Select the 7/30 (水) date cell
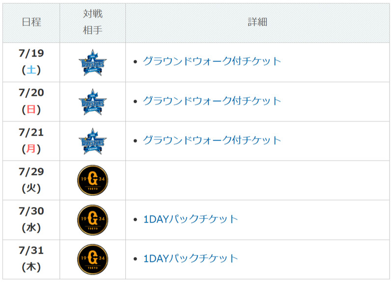The width and height of the screenshot is (391, 282). pos(31,220)
